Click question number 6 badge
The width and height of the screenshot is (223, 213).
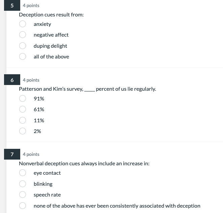12,80
